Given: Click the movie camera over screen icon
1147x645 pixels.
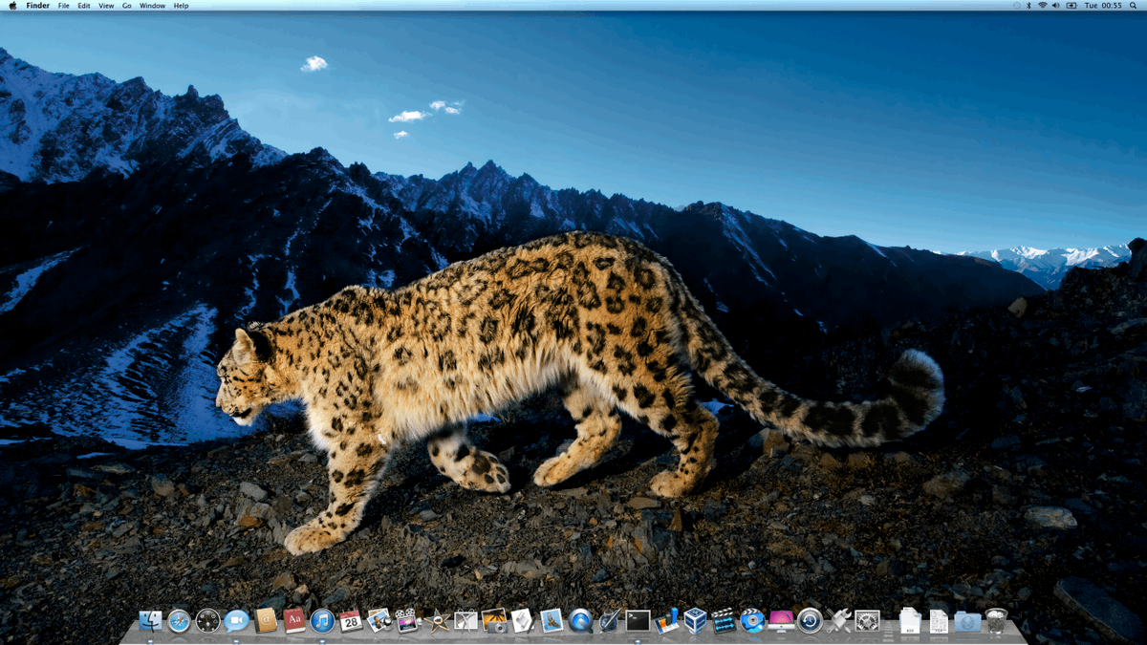Looking at the screenshot, I should point(407,621).
